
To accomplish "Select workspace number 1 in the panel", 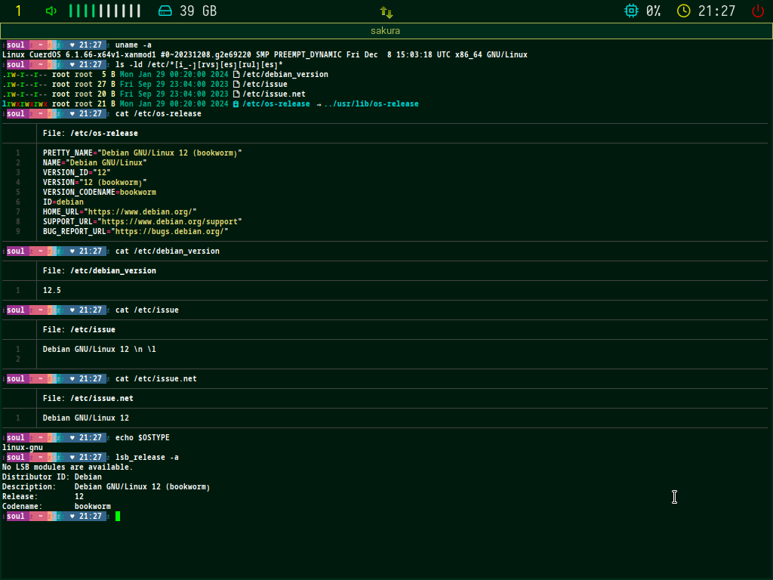I will (19, 11).
